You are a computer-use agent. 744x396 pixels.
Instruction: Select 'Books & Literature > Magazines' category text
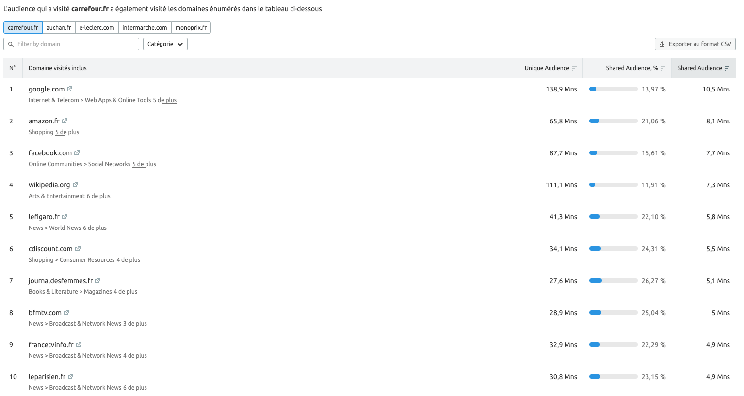coord(70,292)
